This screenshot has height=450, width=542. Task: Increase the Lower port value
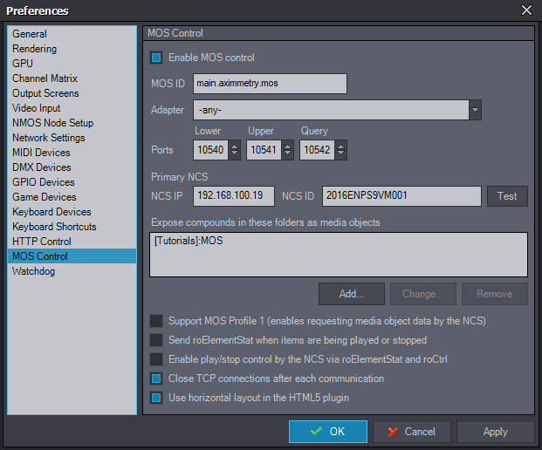(x=235, y=146)
